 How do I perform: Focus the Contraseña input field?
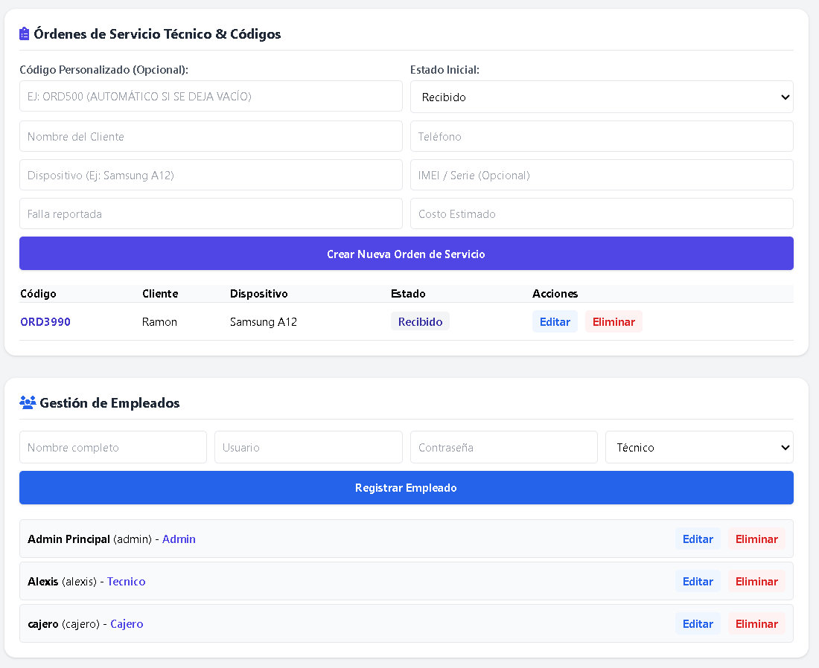click(x=504, y=447)
